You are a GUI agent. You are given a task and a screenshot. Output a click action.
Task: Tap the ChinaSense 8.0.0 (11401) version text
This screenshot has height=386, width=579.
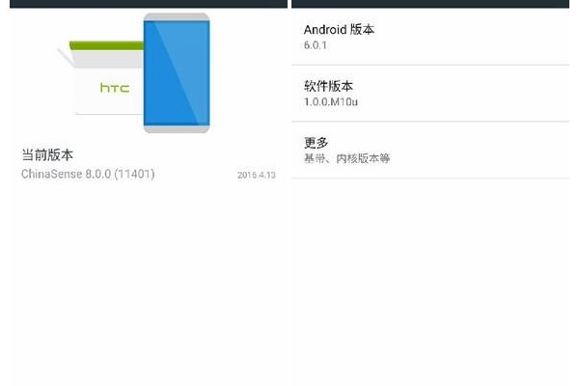(x=88, y=174)
